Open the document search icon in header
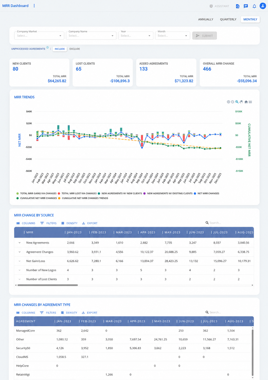The width and height of the screenshot is (268, 380). coord(238,6)
